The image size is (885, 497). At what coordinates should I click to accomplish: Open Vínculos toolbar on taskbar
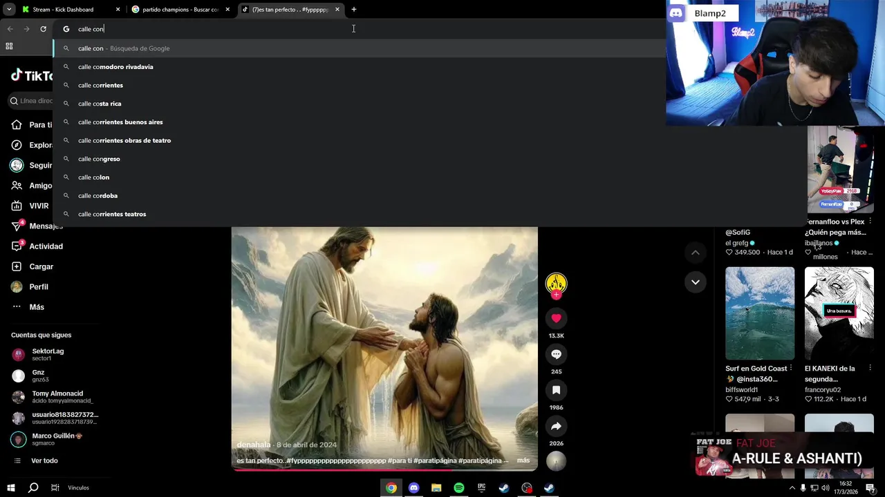78,488
